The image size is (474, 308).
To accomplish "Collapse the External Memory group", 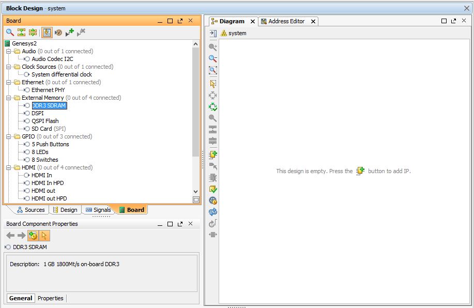I will pyautogui.click(x=8, y=98).
